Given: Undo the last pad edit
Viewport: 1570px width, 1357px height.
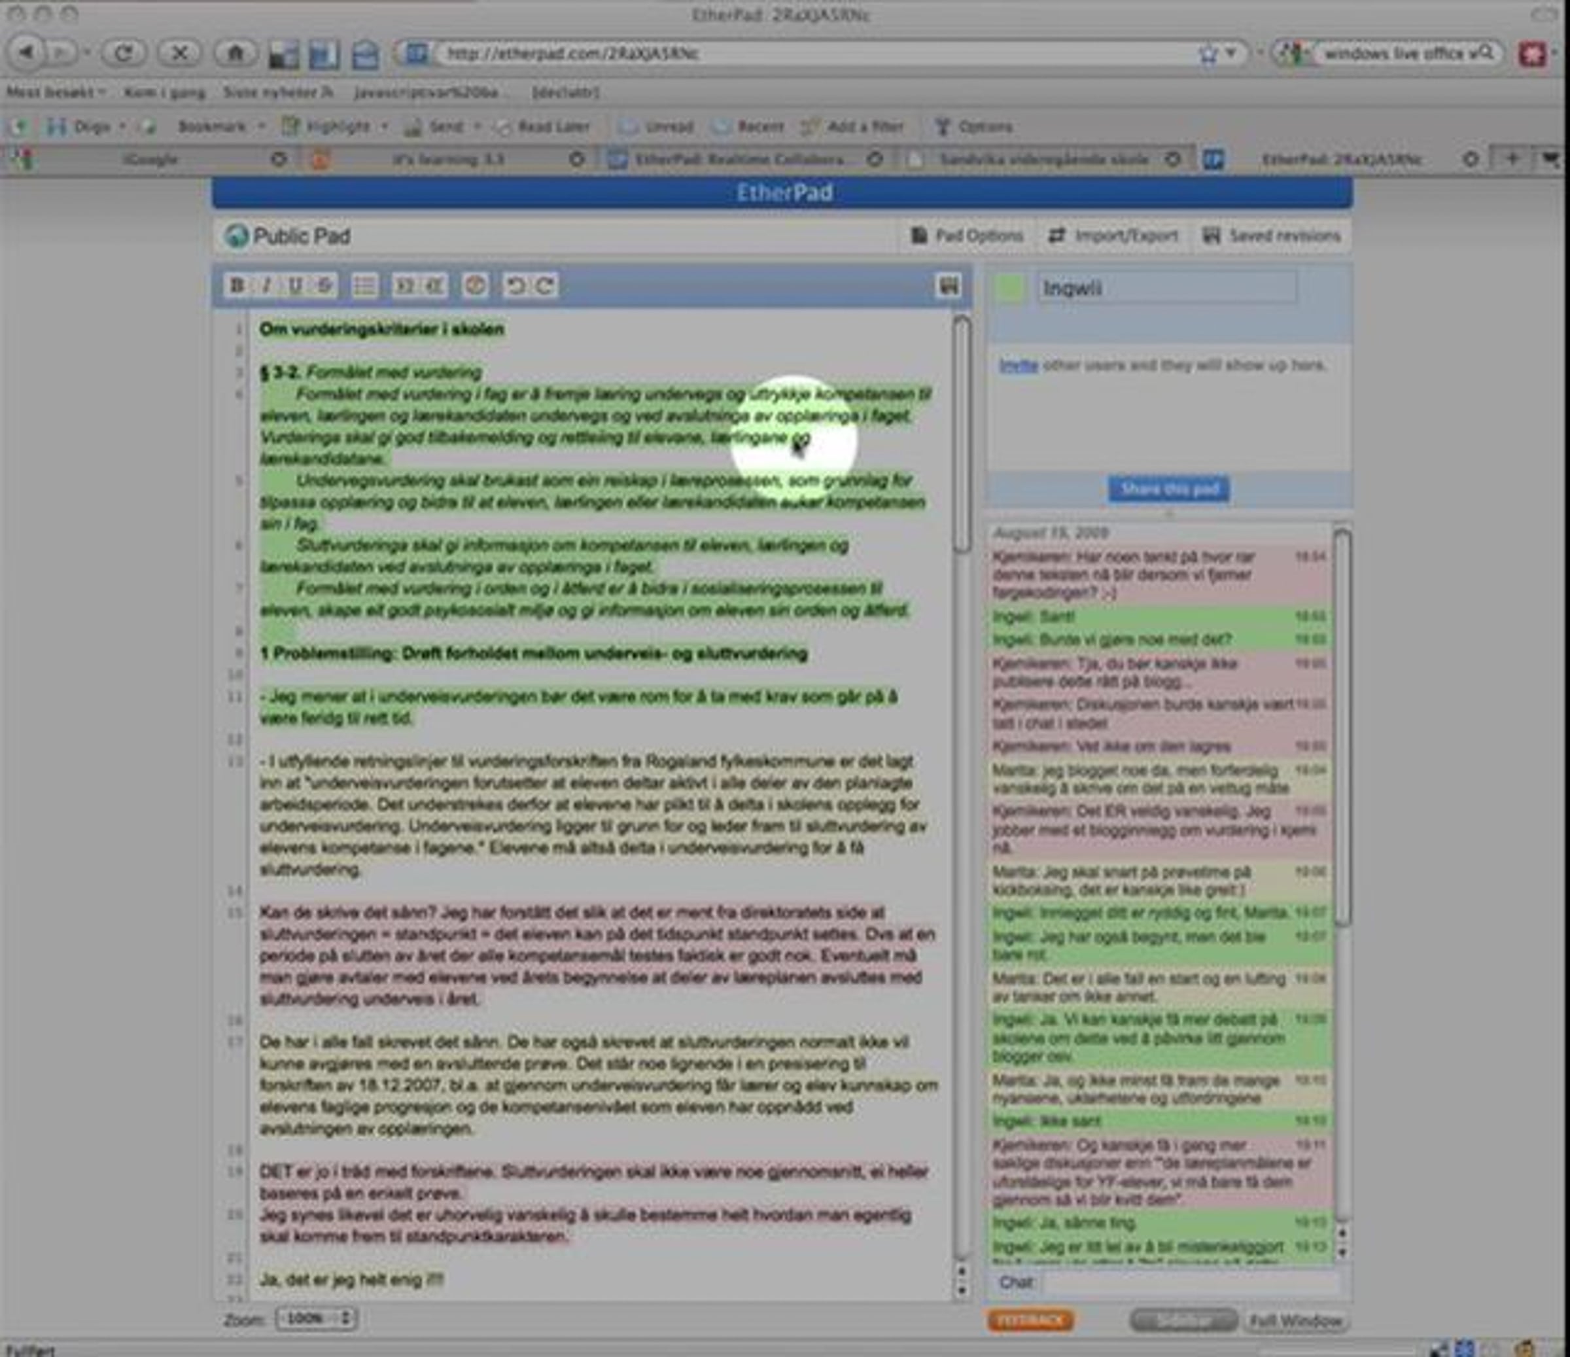Looking at the screenshot, I should [515, 286].
